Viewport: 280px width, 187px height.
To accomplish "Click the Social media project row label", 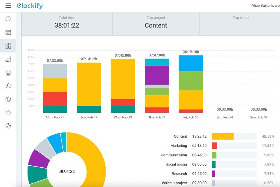I will [176, 165].
